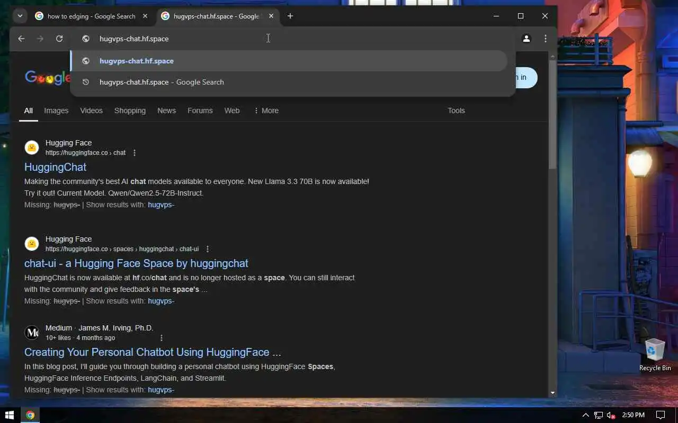Show hidden system tray icons
678x423 pixels.
pyautogui.click(x=585, y=415)
